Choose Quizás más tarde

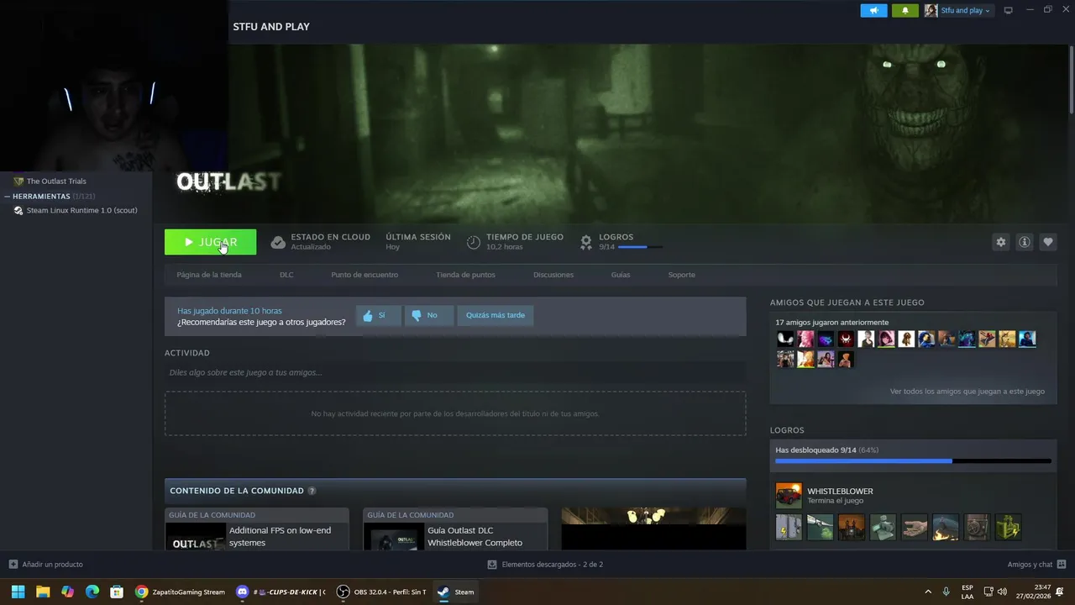tap(496, 315)
